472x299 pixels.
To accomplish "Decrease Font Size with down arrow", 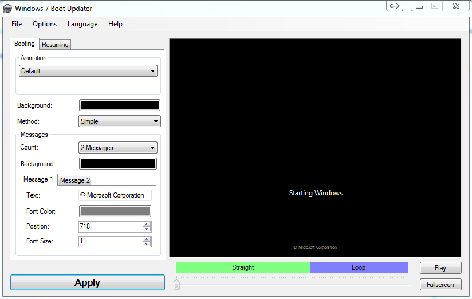I will 147,244.
